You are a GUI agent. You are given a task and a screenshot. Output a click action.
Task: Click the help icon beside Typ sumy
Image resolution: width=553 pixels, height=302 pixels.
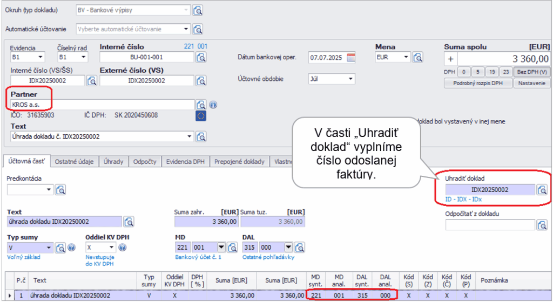pos(71,248)
